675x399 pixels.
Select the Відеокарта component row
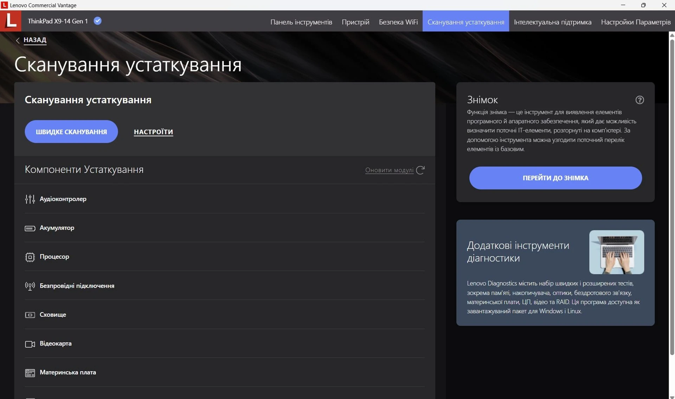click(x=225, y=343)
